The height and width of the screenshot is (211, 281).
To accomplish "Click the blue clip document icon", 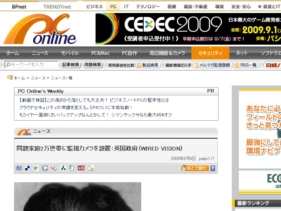I will [72, 168].
